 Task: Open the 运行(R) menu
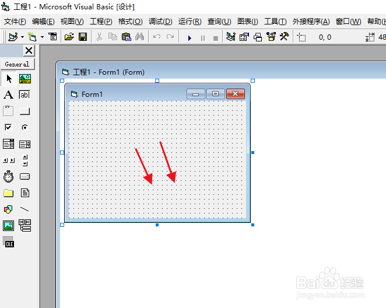[190, 22]
